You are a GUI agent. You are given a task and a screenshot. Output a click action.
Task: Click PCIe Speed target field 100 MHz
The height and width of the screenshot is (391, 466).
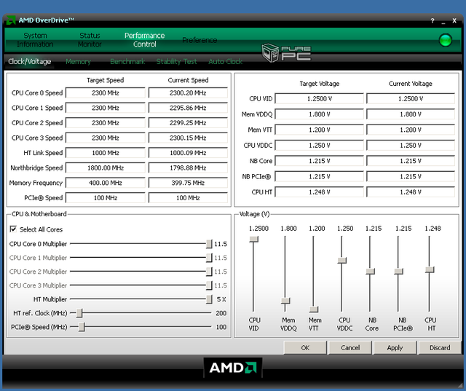tap(105, 198)
